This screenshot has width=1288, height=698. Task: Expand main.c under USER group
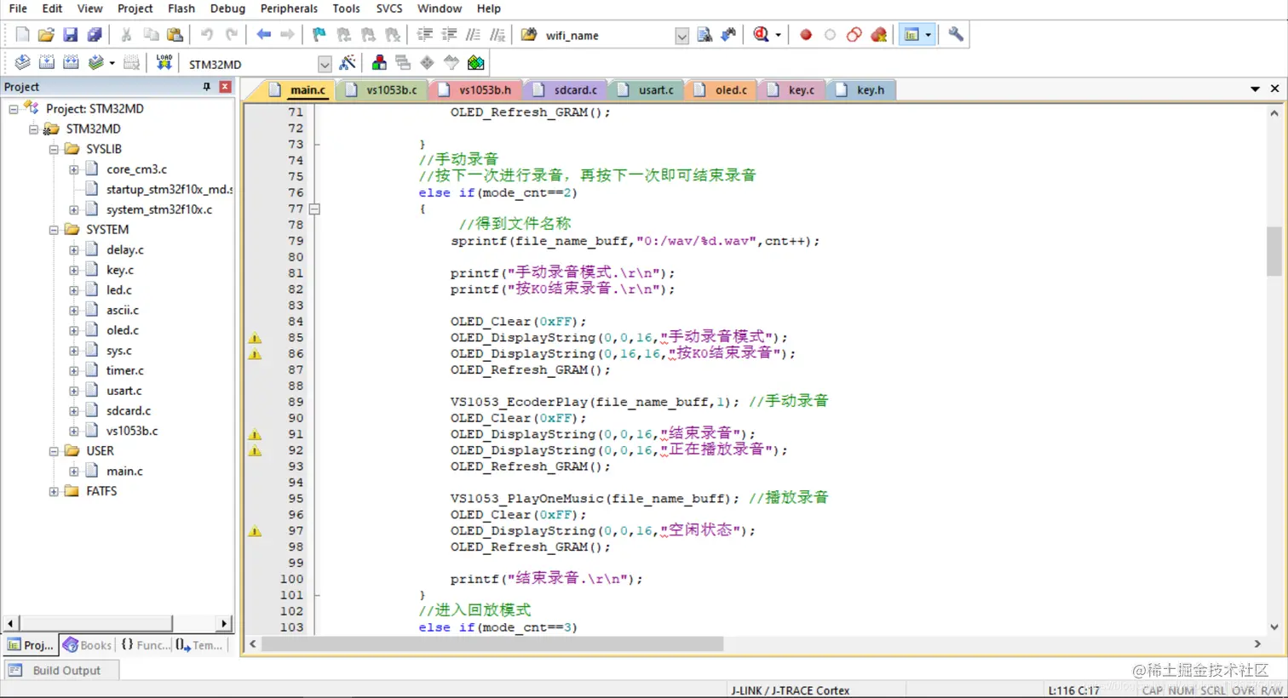click(74, 472)
